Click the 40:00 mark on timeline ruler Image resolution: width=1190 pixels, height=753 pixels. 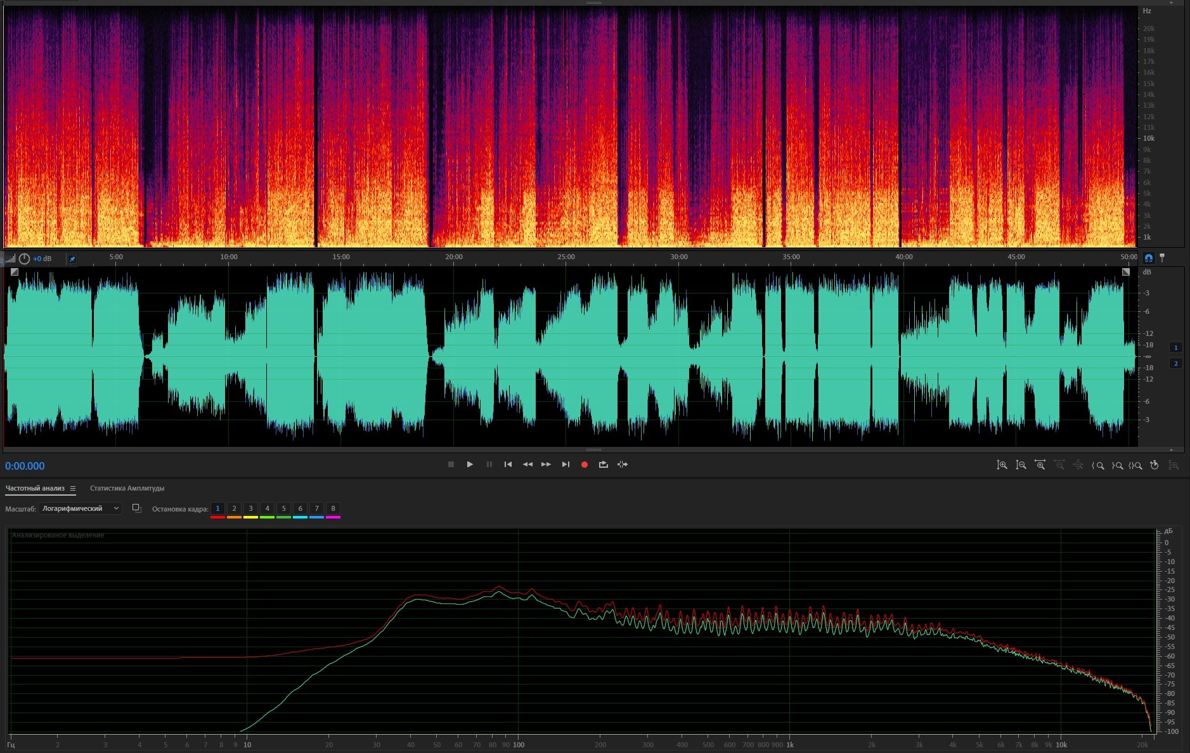(904, 257)
